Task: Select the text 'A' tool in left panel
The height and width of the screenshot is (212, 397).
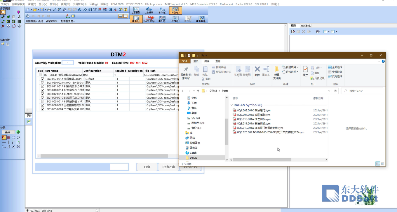Action: (x=19, y=17)
